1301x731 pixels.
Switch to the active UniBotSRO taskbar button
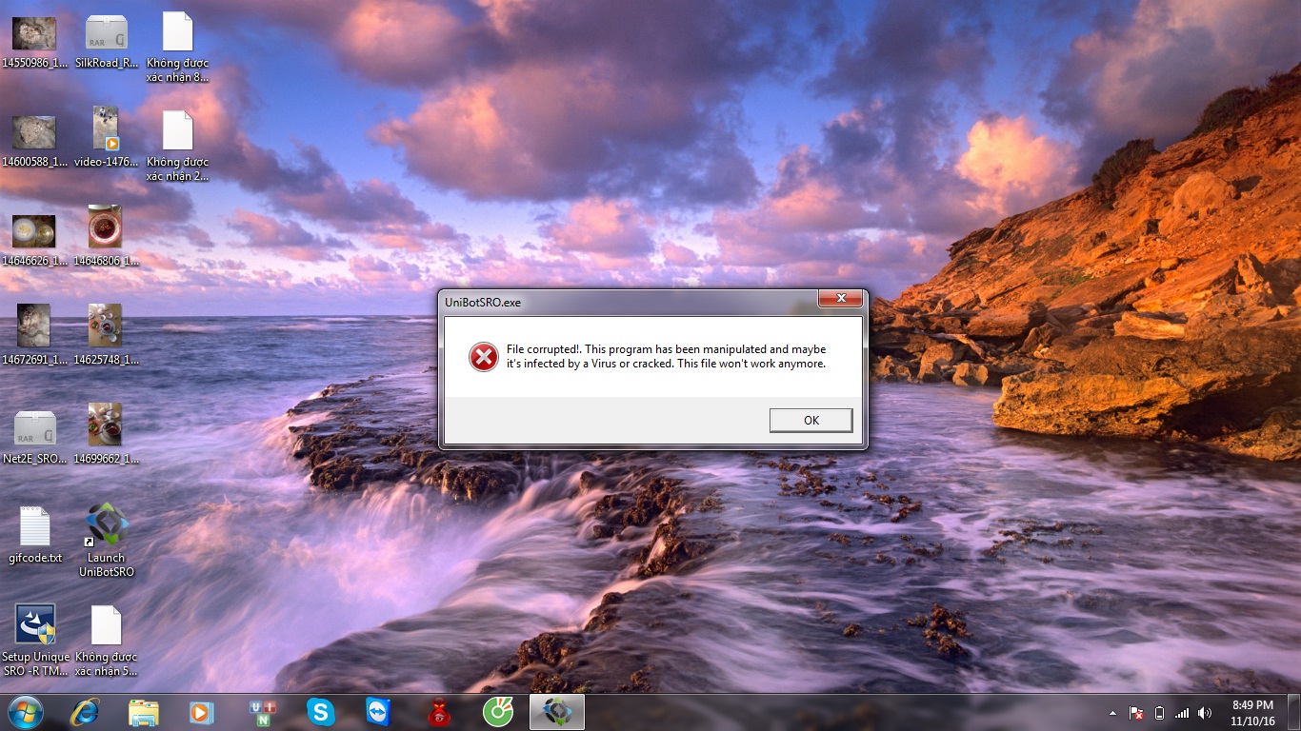click(x=557, y=712)
